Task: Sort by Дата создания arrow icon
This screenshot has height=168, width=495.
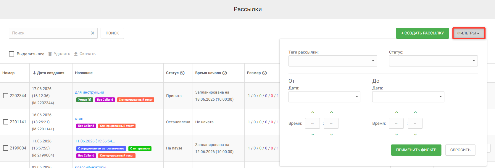Action: coord(34,73)
